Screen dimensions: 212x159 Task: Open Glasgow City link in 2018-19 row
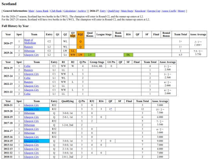coord(31,117)
